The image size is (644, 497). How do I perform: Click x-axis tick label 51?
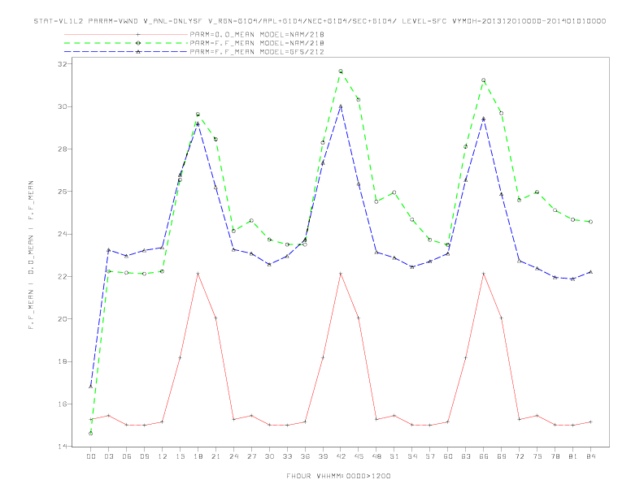[394, 456]
